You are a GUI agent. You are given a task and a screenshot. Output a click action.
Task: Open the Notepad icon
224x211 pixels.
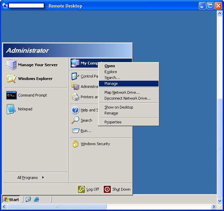click(x=11, y=109)
